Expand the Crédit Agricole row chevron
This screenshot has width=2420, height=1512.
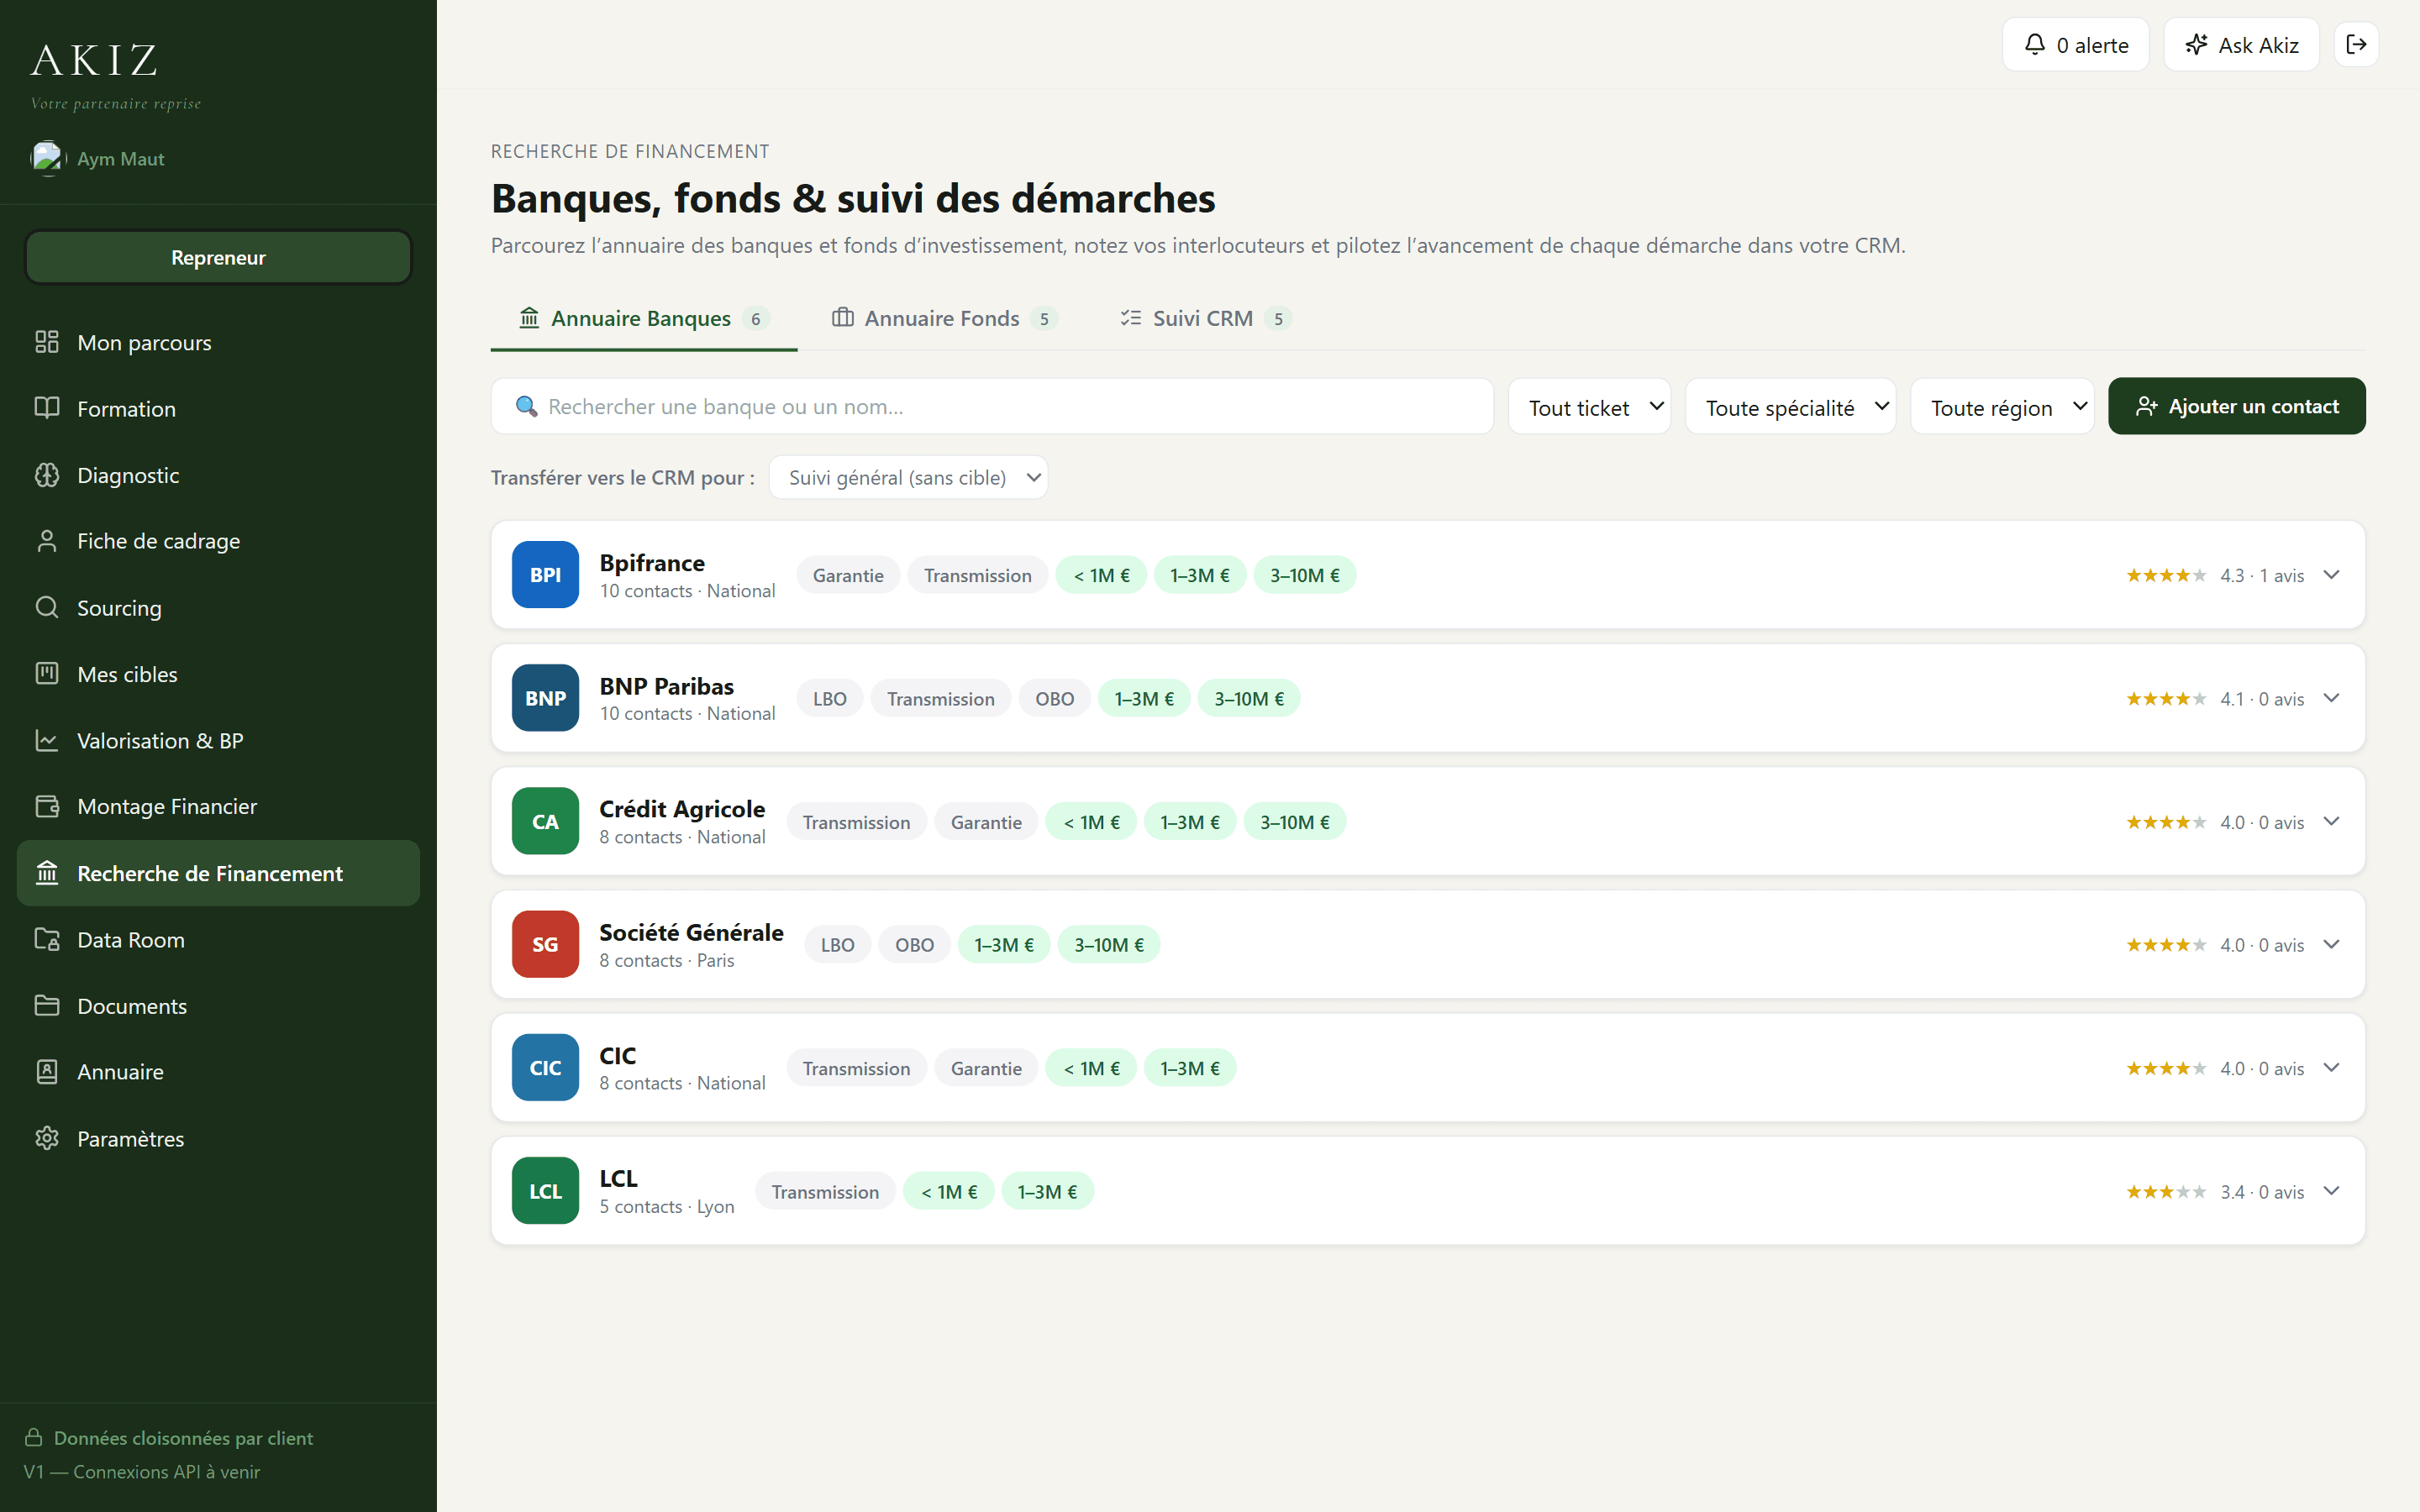2331,821
